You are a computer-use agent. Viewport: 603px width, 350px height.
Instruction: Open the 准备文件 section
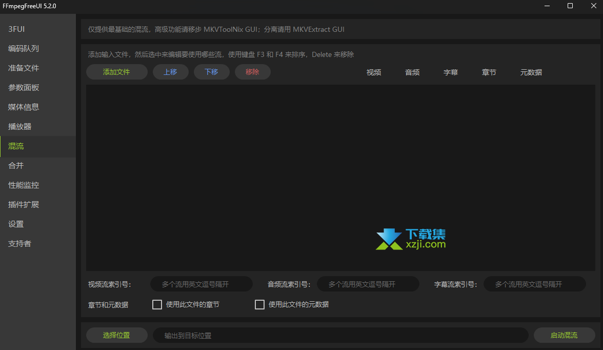pos(38,68)
